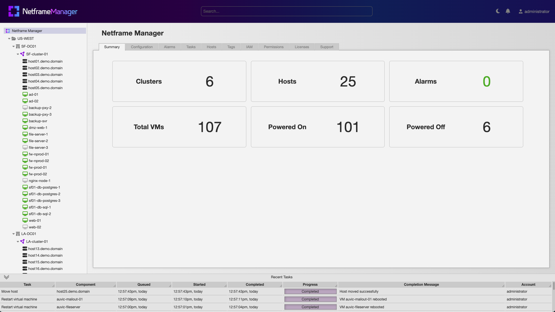
Task: Click the host01.demo.domain host icon
Action: [x=25, y=61]
